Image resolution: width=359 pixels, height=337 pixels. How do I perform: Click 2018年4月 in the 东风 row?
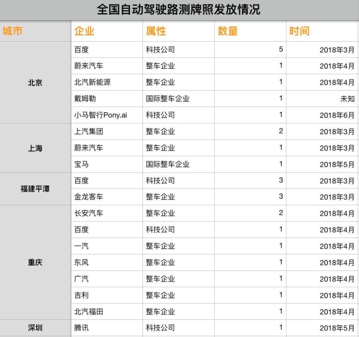click(337, 263)
